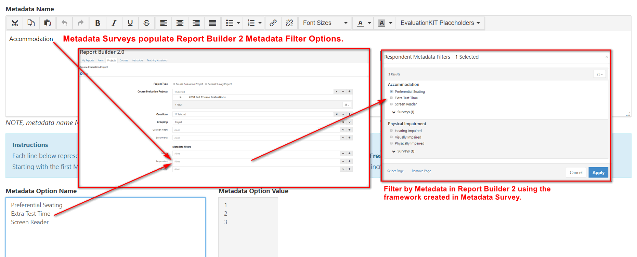This screenshot has width=637, height=257.
Task: Open Projects tab in Report Builder
Action: (x=112, y=60)
